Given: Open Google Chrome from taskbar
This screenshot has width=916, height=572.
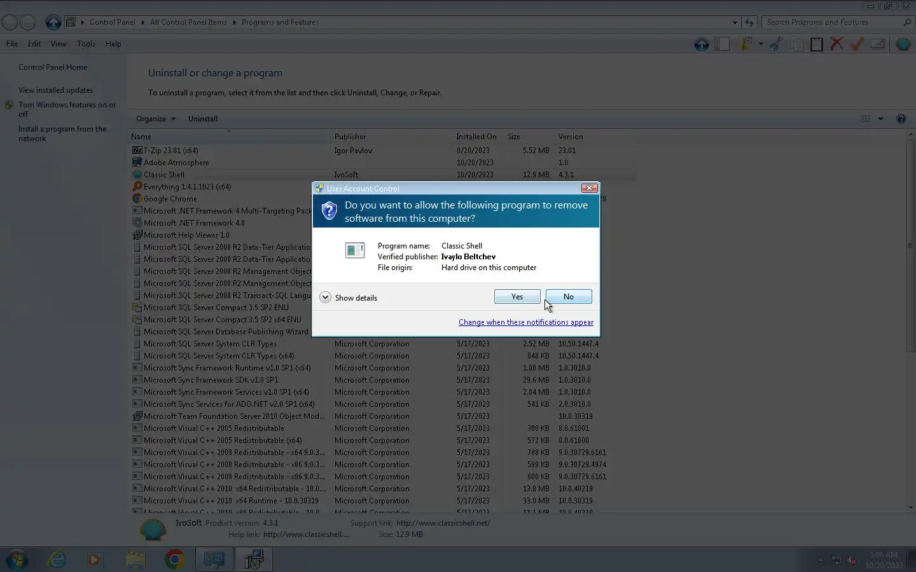Looking at the screenshot, I should (174, 560).
